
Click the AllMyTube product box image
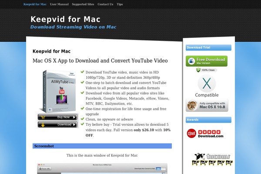pos(57,91)
